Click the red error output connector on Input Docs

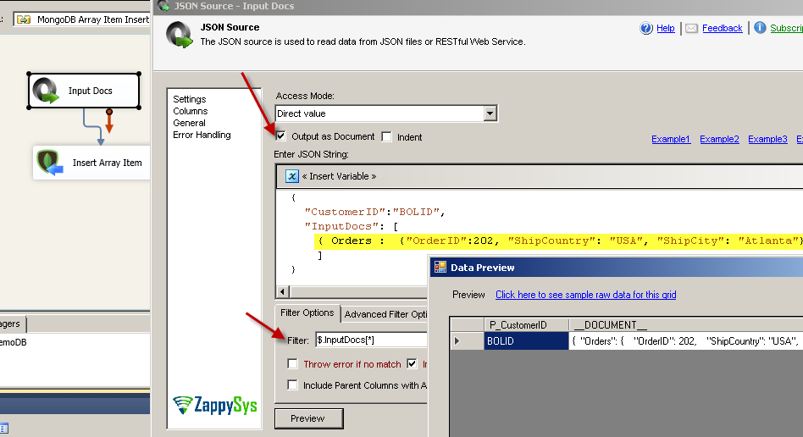109,121
